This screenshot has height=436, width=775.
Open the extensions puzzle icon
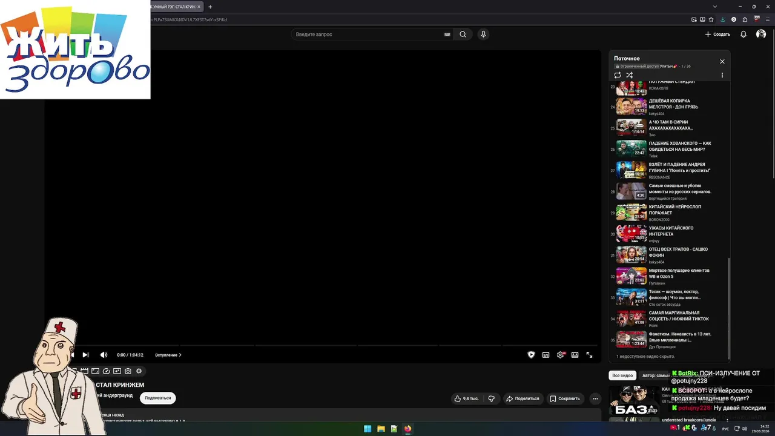coord(745,19)
